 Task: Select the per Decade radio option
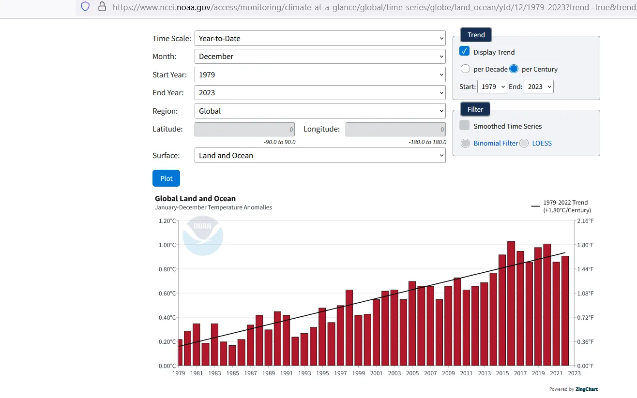pyautogui.click(x=465, y=69)
